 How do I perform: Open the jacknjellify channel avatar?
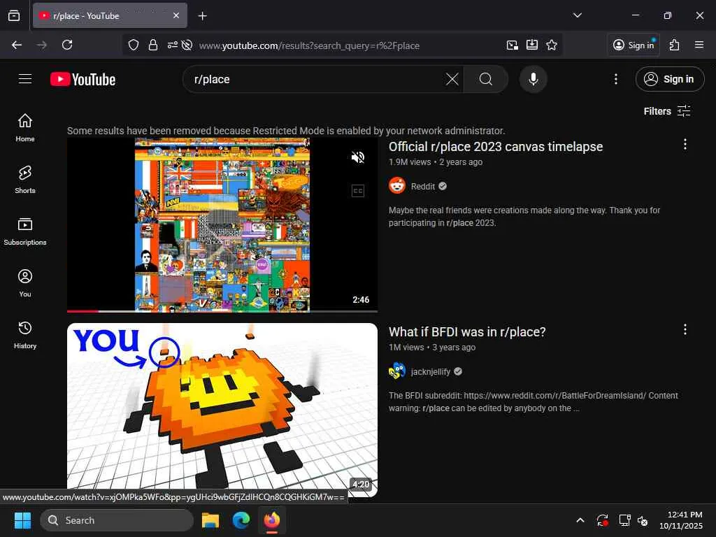click(x=397, y=371)
